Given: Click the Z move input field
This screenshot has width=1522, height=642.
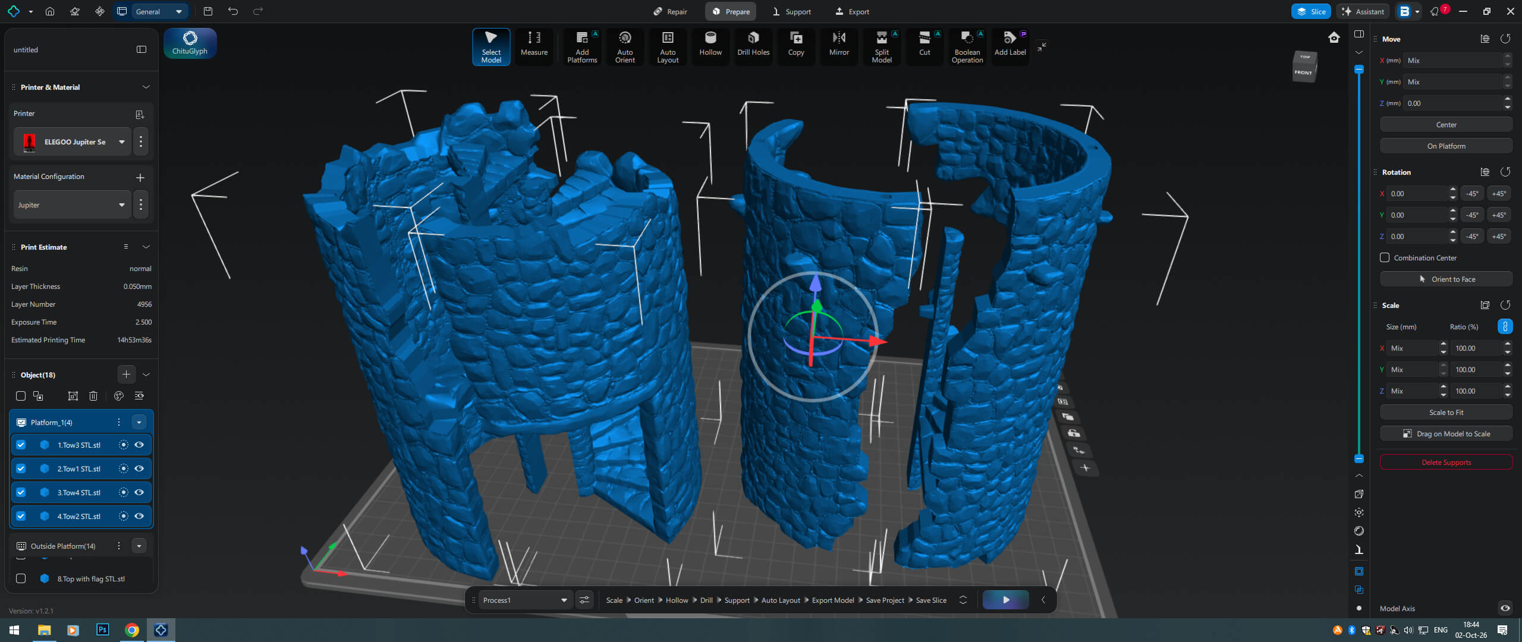Looking at the screenshot, I should [1452, 103].
